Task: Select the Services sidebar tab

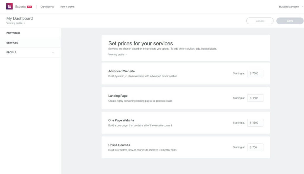Action: pyautogui.click(x=12, y=43)
